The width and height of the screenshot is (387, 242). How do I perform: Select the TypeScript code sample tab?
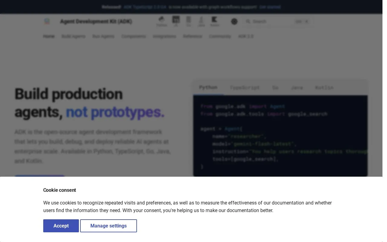[x=245, y=87]
